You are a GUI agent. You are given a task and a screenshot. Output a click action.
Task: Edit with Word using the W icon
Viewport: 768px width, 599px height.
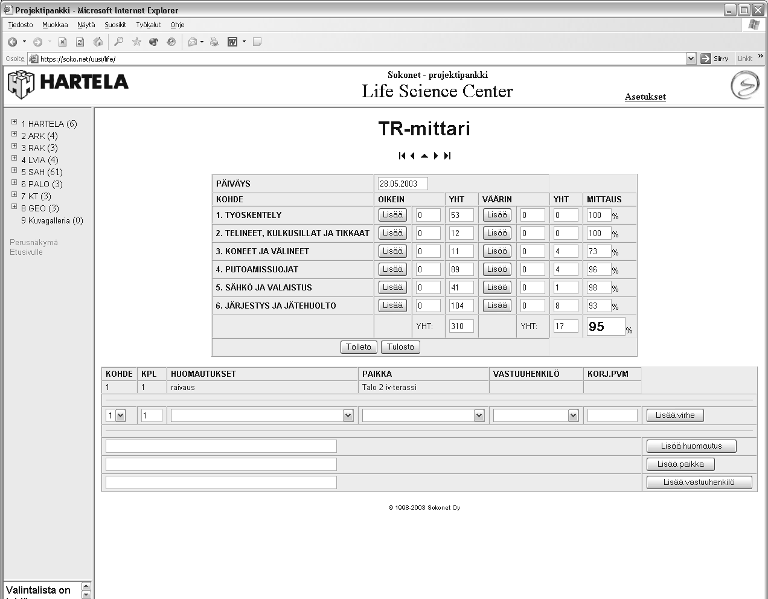tap(232, 42)
